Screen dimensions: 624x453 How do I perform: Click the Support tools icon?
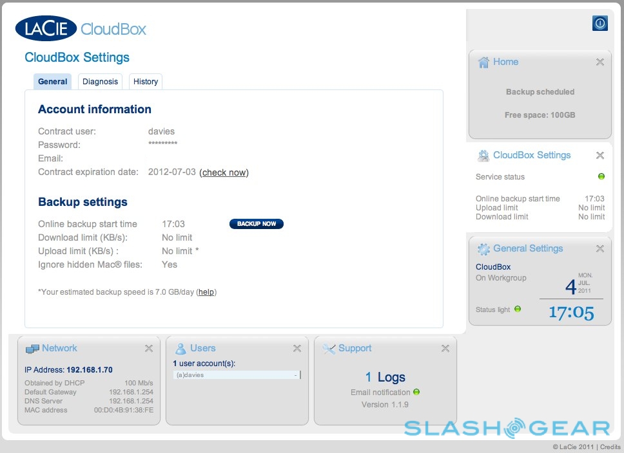pyautogui.click(x=329, y=349)
